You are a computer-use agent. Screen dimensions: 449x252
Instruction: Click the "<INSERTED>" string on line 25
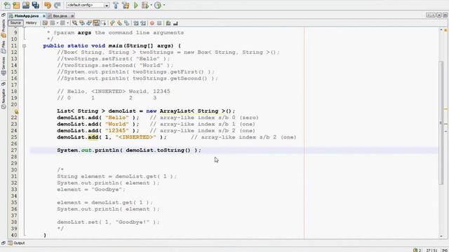pyautogui.click(x=136, y=137)
